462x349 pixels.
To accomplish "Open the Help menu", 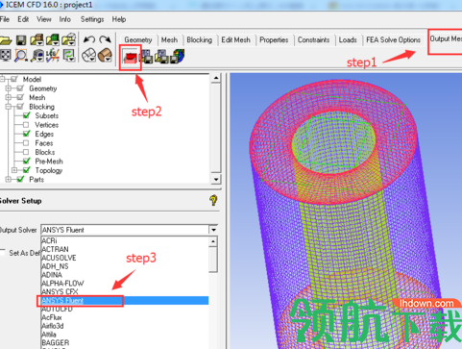I will (x=119, y=19).
